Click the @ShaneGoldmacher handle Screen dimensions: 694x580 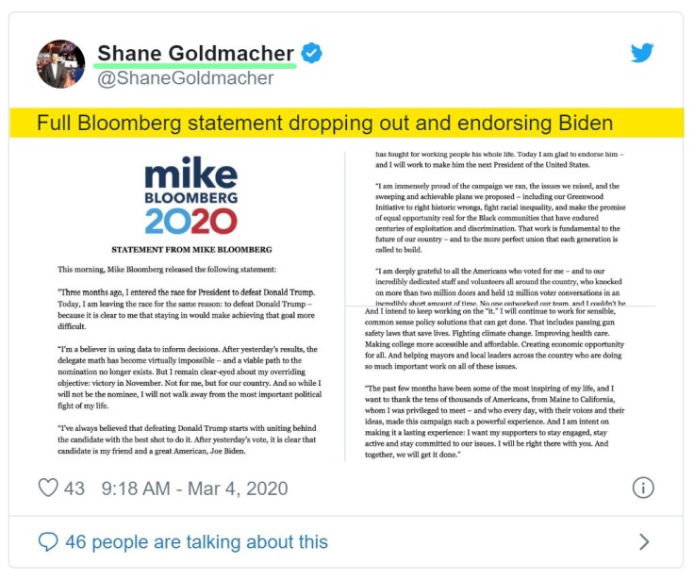pyautogui.click(x=186, y=78)
